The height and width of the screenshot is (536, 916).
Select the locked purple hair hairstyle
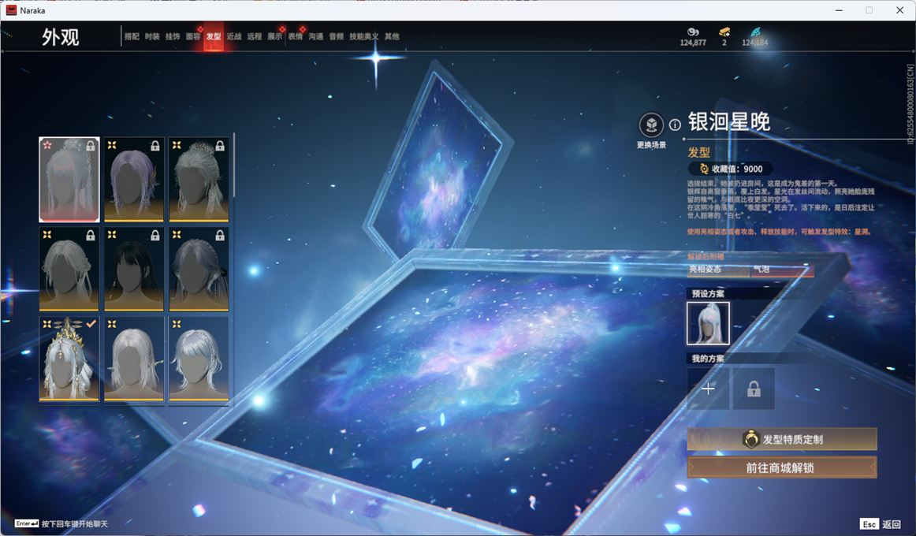point(134,179)
